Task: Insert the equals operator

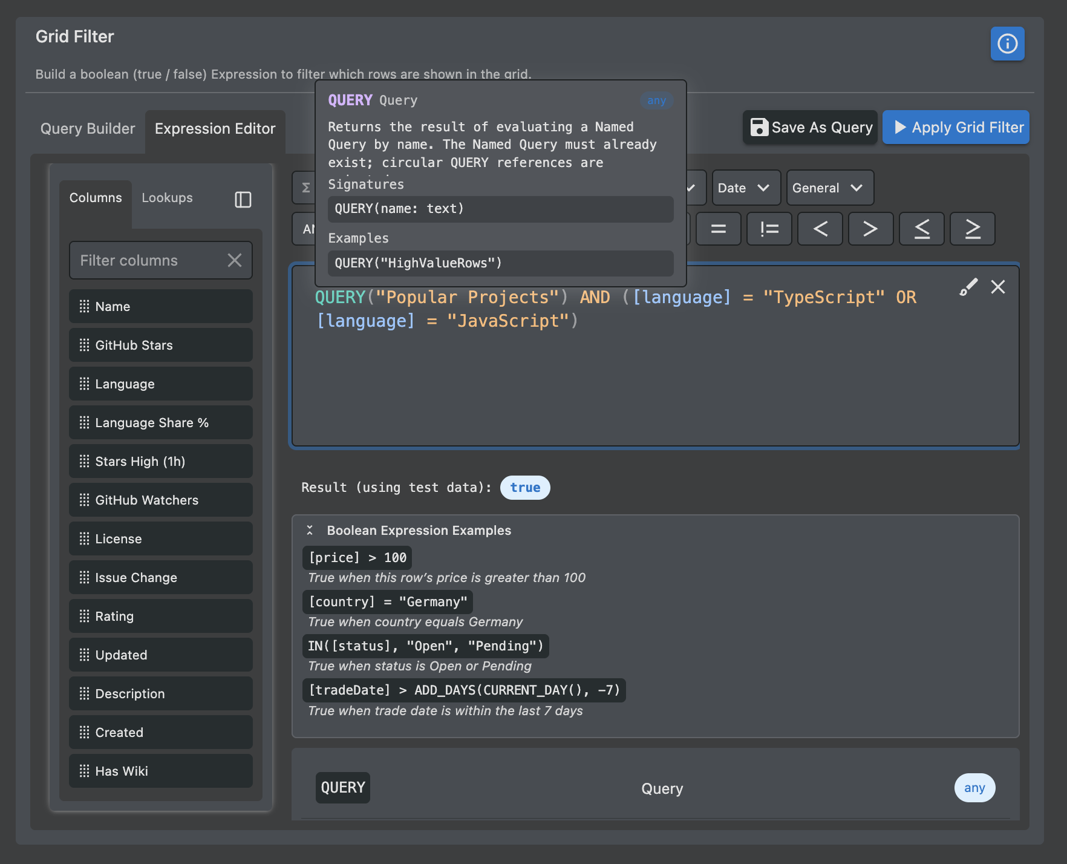Action: (x=719, y=229)
